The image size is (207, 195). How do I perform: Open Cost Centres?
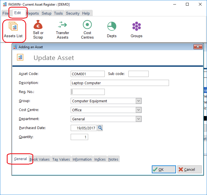[x=87, y=30]
